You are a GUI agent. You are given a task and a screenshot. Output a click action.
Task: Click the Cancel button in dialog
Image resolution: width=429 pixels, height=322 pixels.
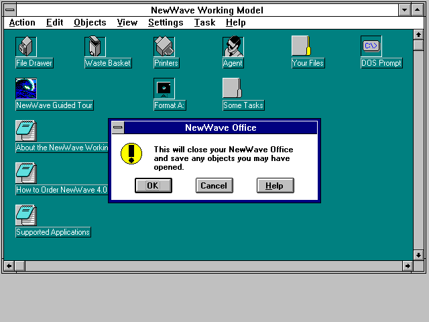tap(214, 186)
